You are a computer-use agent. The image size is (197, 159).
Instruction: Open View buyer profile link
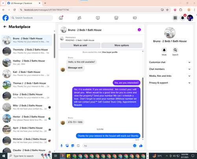tap(110, 52)
